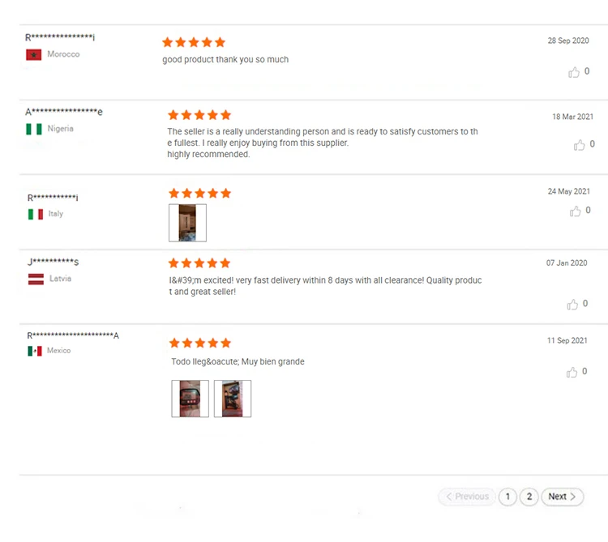Mark the Latvia review as helpful
This screenshot has height=542, width=608.
click(x=572, y=305)
